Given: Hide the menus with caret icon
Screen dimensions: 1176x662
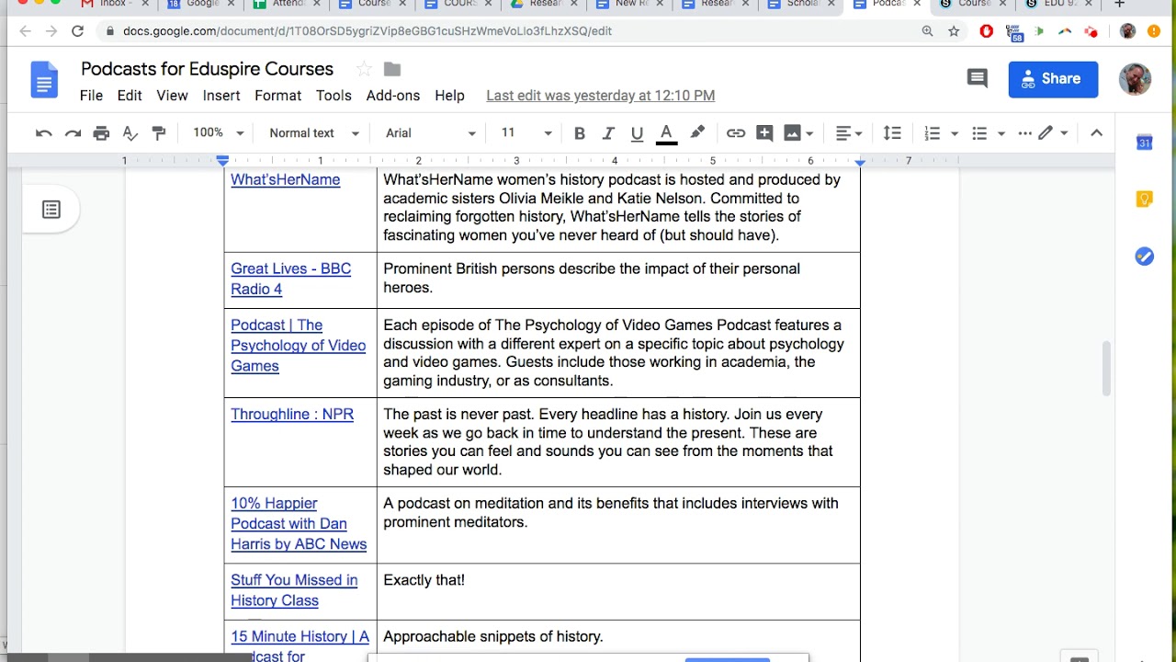Looking at the screenshot, I should pyautogui.click(x=1096, y=133).
